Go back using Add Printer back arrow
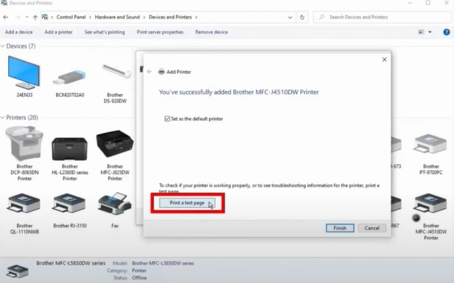This screenshot has height=283, width=454. pos(149,71)
